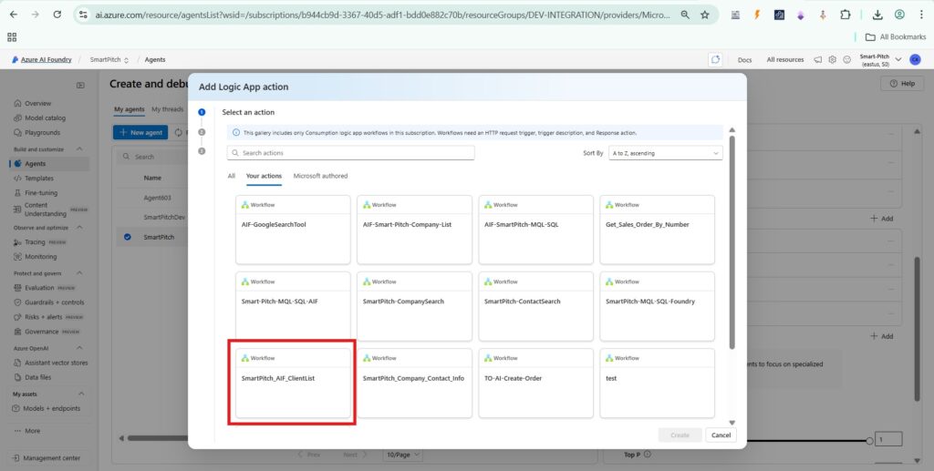Select the TO-AI-Create-Order workflow card
Image resolution: width=934 pixels, height=471 pixels.
coord(535,383)
